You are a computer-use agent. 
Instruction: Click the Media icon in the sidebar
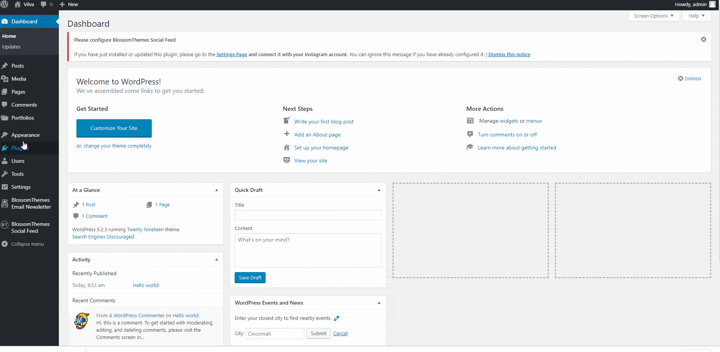tap(5, 79)
